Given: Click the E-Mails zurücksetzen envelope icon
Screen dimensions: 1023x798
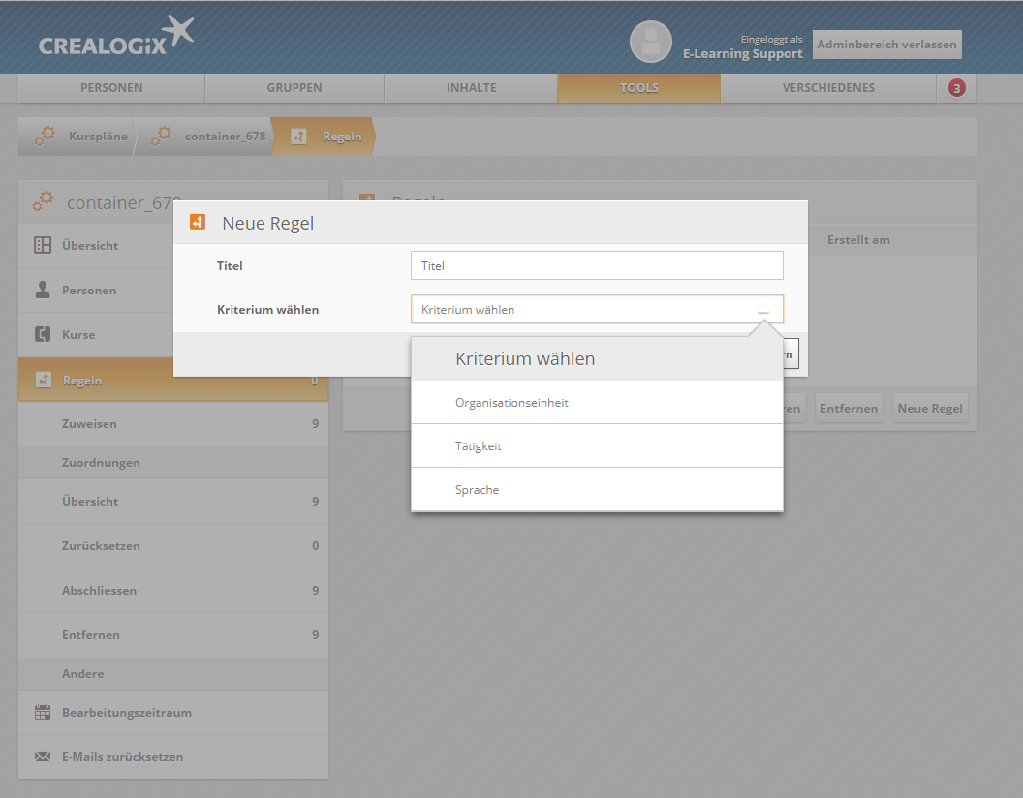Looking at the screenshot, I should click(x=43, y=756).
